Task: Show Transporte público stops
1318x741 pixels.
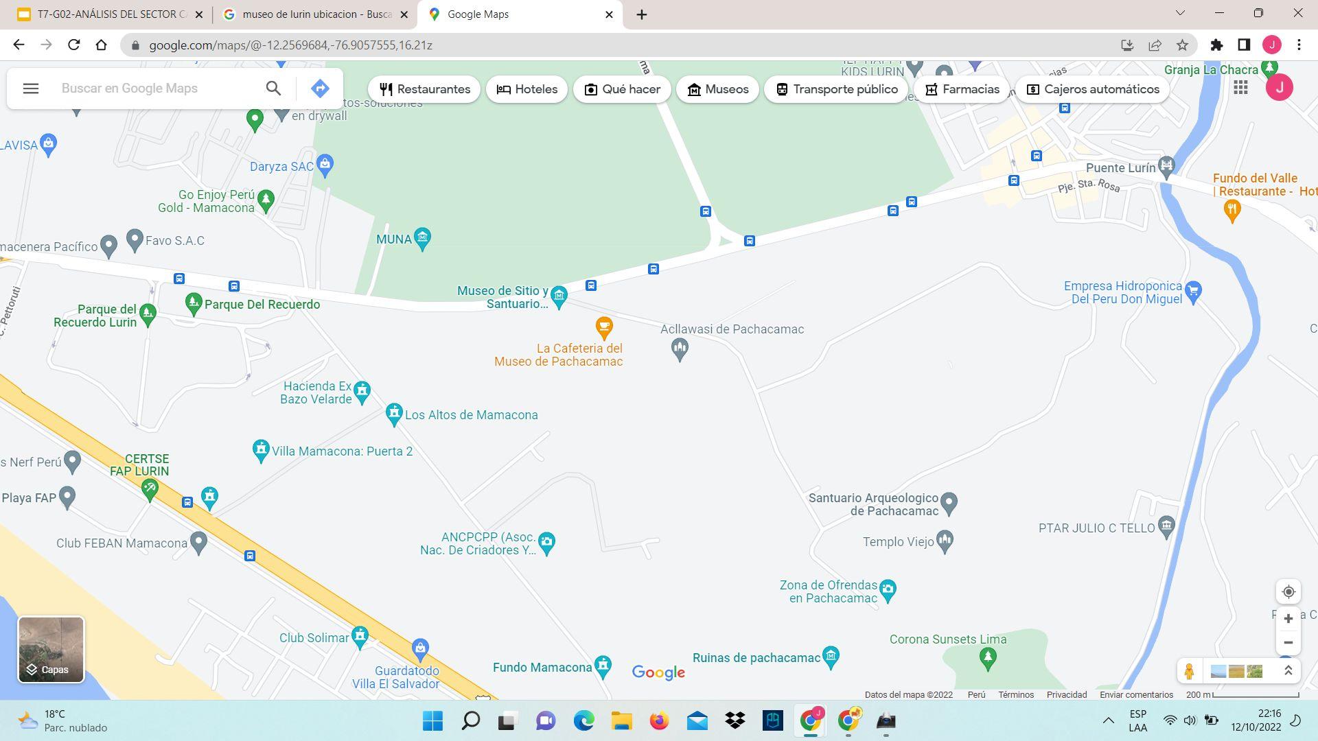Action: coord(836,89)
